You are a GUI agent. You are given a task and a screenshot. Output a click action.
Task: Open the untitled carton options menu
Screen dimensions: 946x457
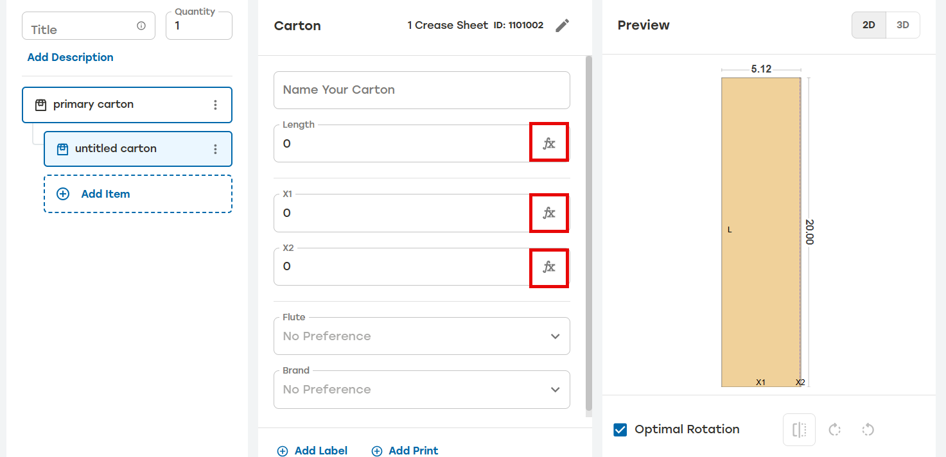click(216, 149)
